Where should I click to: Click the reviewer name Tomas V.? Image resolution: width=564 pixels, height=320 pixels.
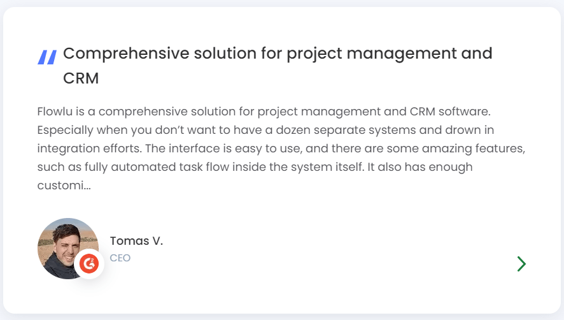pos(136,241)
